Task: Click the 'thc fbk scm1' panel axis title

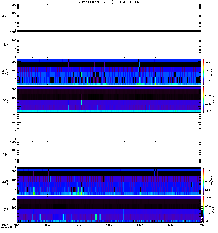Action: pyautogui.click(x=5, y=209)
